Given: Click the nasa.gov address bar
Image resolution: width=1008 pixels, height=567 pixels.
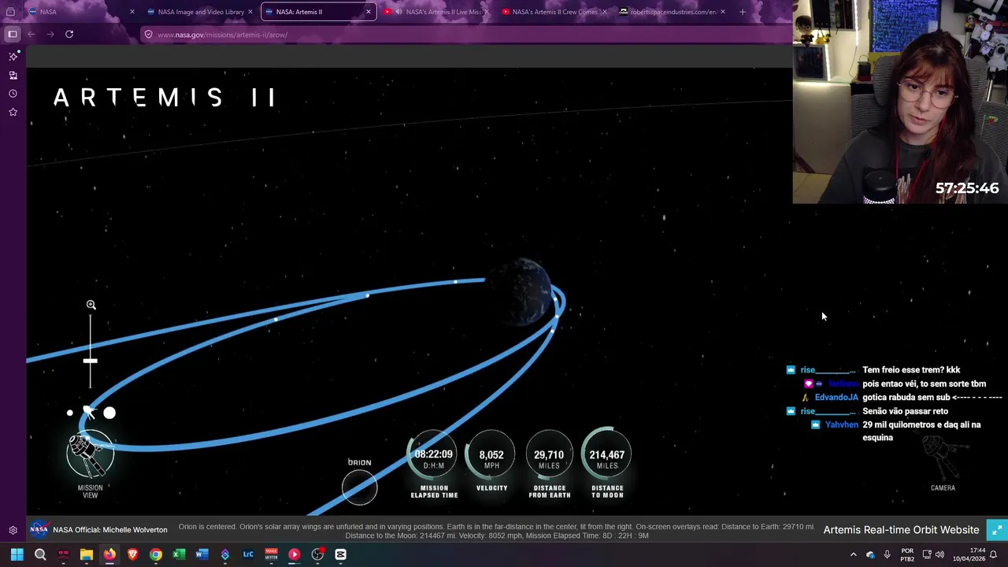Looking at the screenshot, I should pyautogui.click(x=465, y=35).
